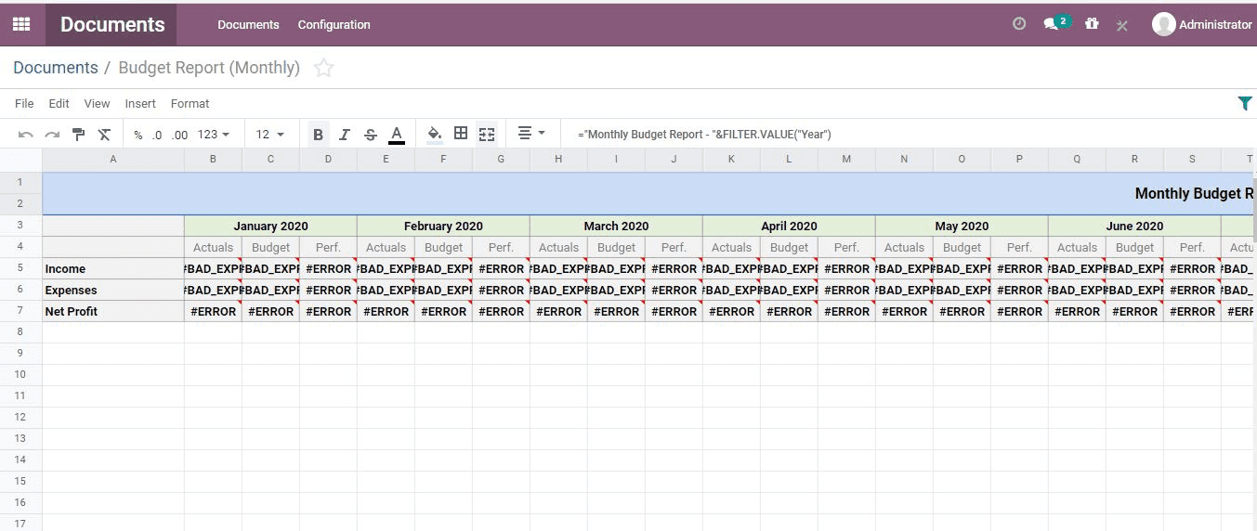Select the January 2020 header cell
The width and height of the screenshot is (1257, 531).
click(270, 226)
